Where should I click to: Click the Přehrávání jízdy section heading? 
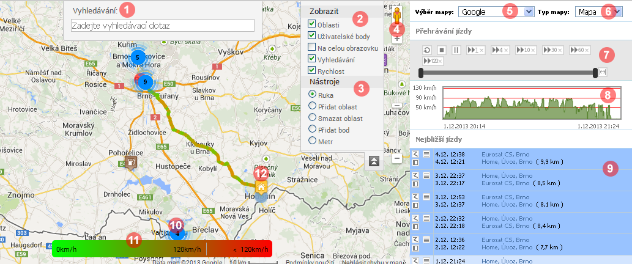[x=444, y=31]
